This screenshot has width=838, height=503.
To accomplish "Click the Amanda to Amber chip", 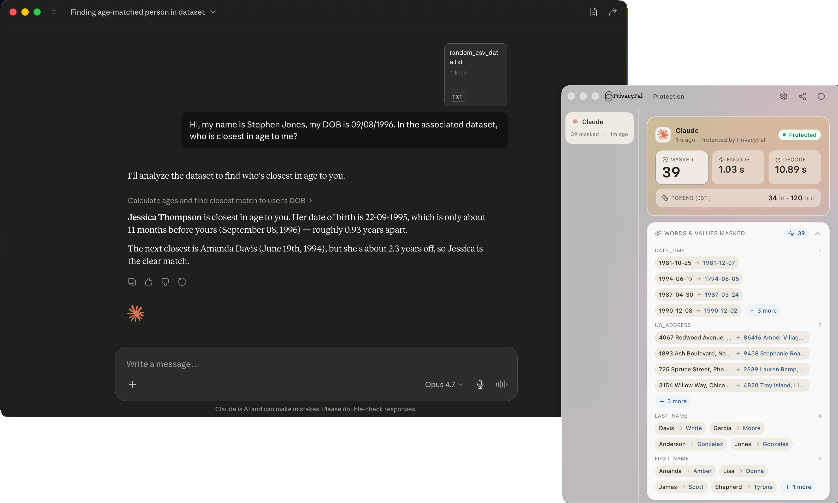I will 685,471.
